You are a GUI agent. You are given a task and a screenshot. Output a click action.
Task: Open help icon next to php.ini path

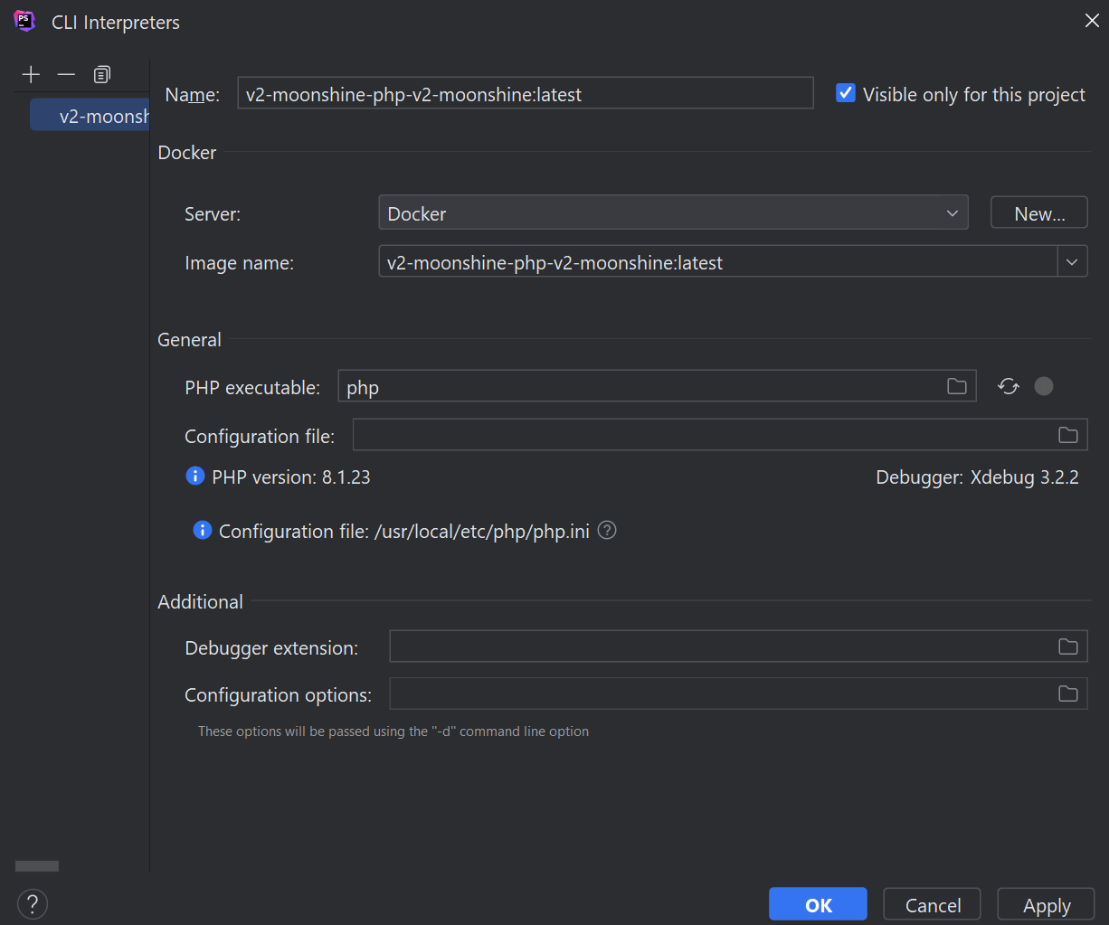(x=608, y=530)
